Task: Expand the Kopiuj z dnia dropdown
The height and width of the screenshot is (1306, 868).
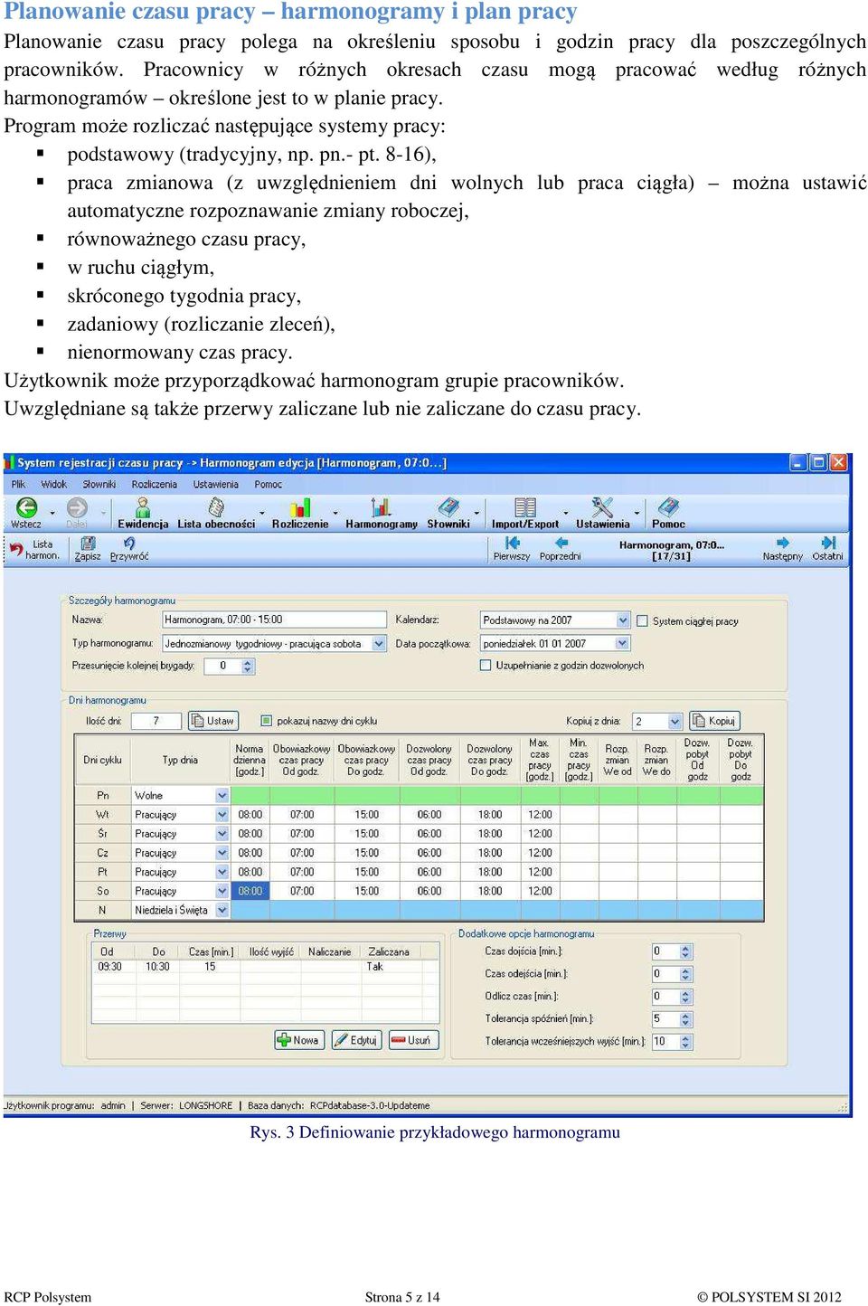Action: (675, 722)
